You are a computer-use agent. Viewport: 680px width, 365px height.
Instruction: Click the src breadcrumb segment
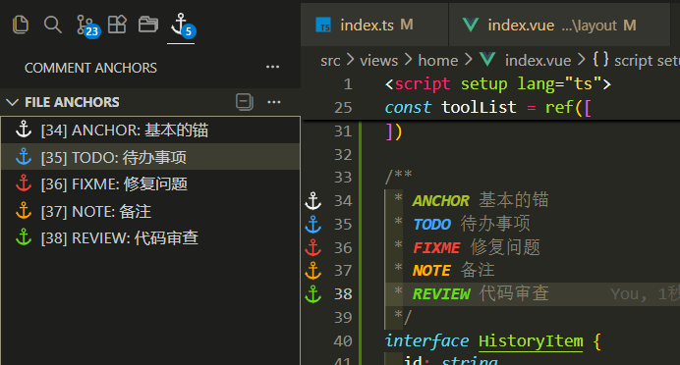pyautogui.click(x=330, y=61)
